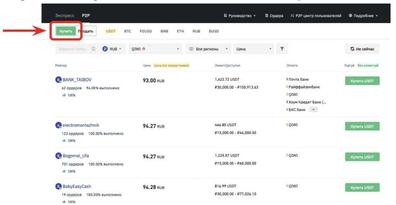Open the QIWI payment method dropdown
This screenshot has width=396, height=205.
(x=155, y=49)
